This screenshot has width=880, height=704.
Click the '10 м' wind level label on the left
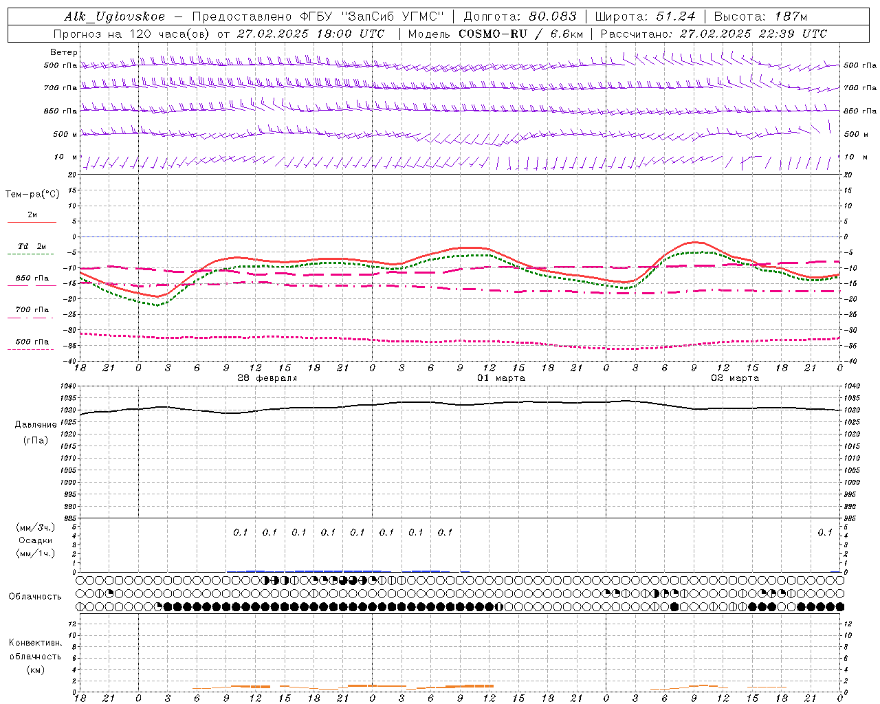[66, 157]
